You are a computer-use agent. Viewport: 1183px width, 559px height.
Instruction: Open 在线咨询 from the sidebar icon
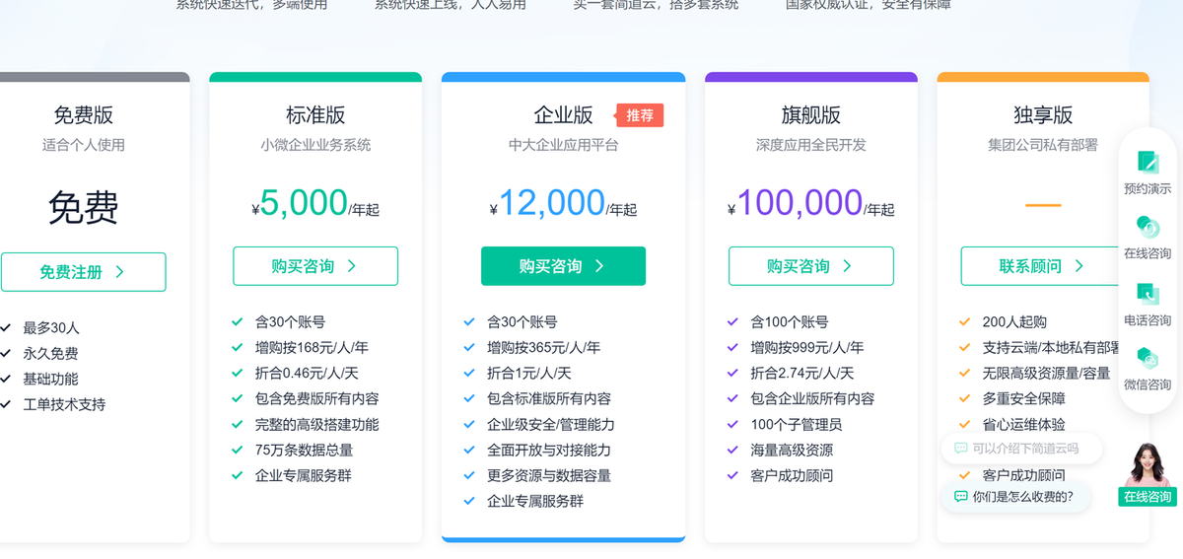click(1148, 228)
